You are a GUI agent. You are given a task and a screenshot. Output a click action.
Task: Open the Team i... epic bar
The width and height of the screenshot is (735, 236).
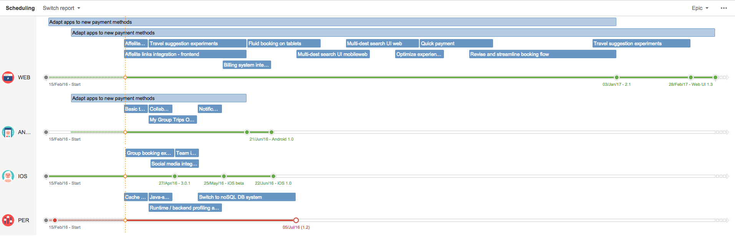187,153
